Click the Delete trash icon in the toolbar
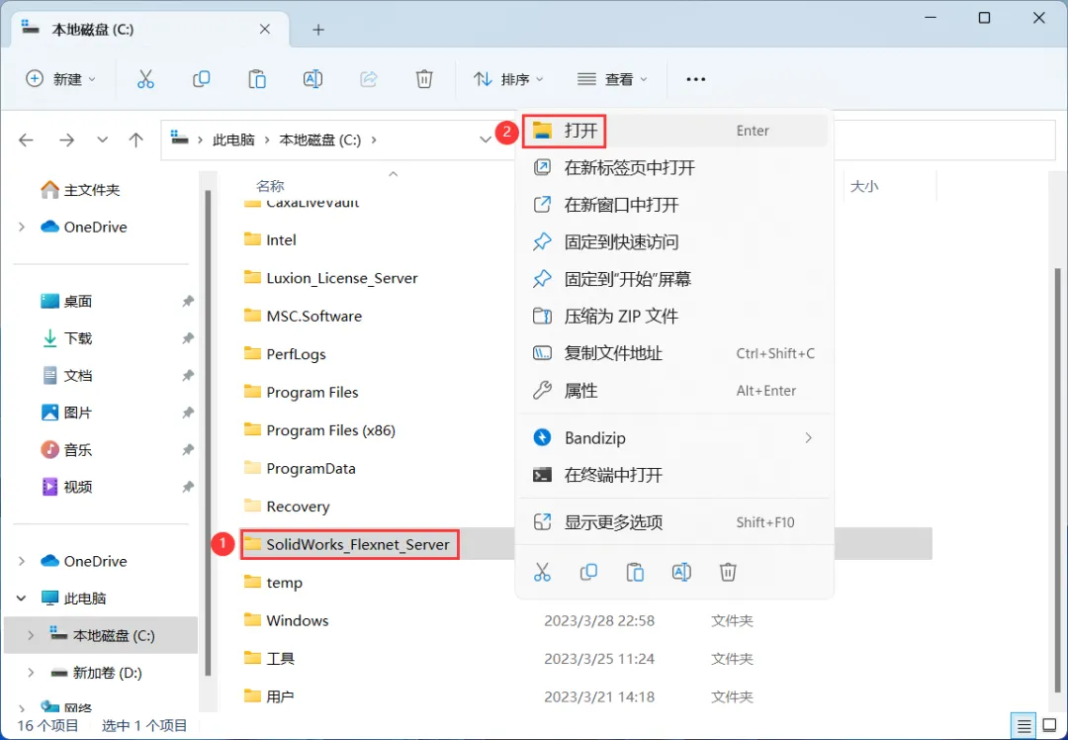Viewport: 1068px width, 740px height. click(x=424, y=79)
